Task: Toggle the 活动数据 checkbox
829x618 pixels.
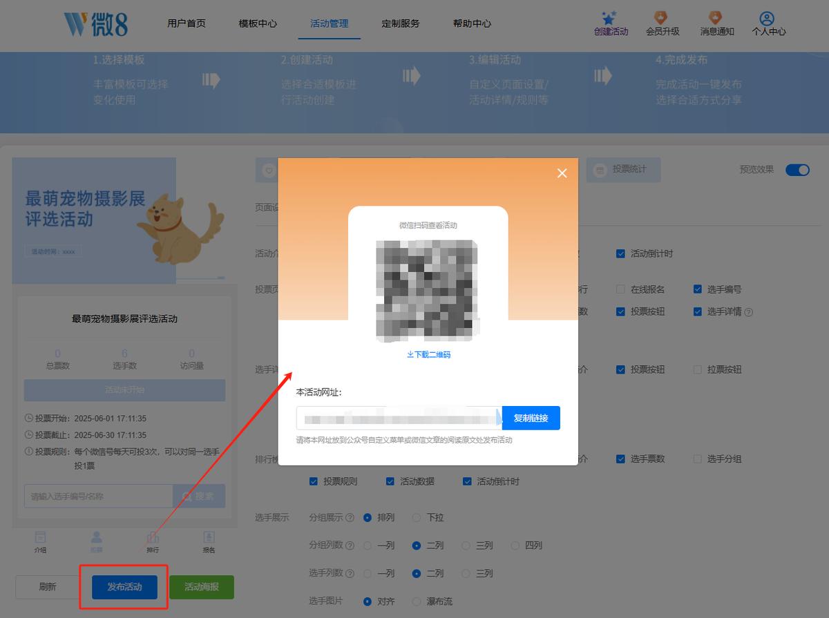Action: (x=390, y=481)
